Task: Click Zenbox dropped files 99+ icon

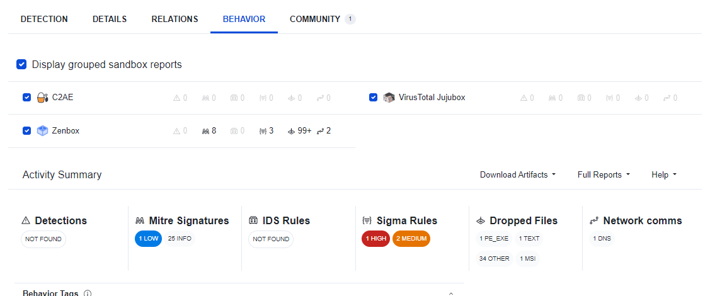Action: (291, 131)
